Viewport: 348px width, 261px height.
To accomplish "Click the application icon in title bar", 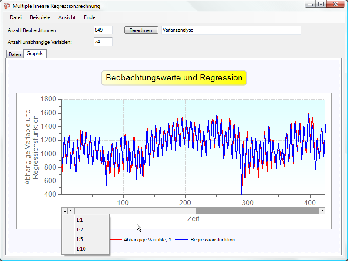I will [x=7, y=6].
